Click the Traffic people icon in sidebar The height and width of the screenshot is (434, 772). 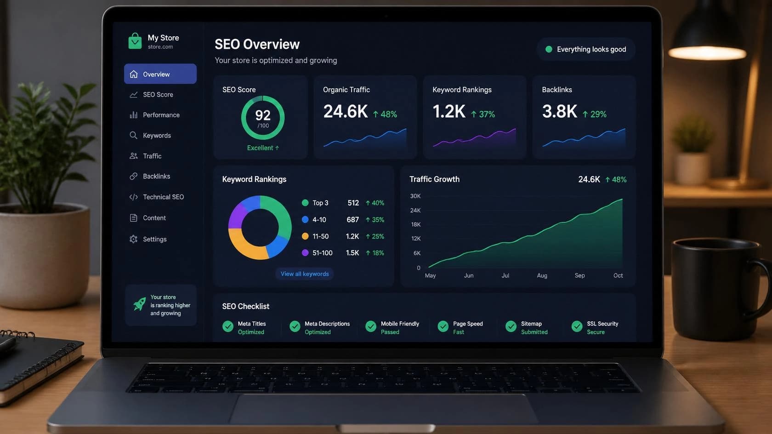[x=133, y=156]
